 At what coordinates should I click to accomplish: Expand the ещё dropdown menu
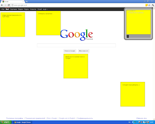45,9
